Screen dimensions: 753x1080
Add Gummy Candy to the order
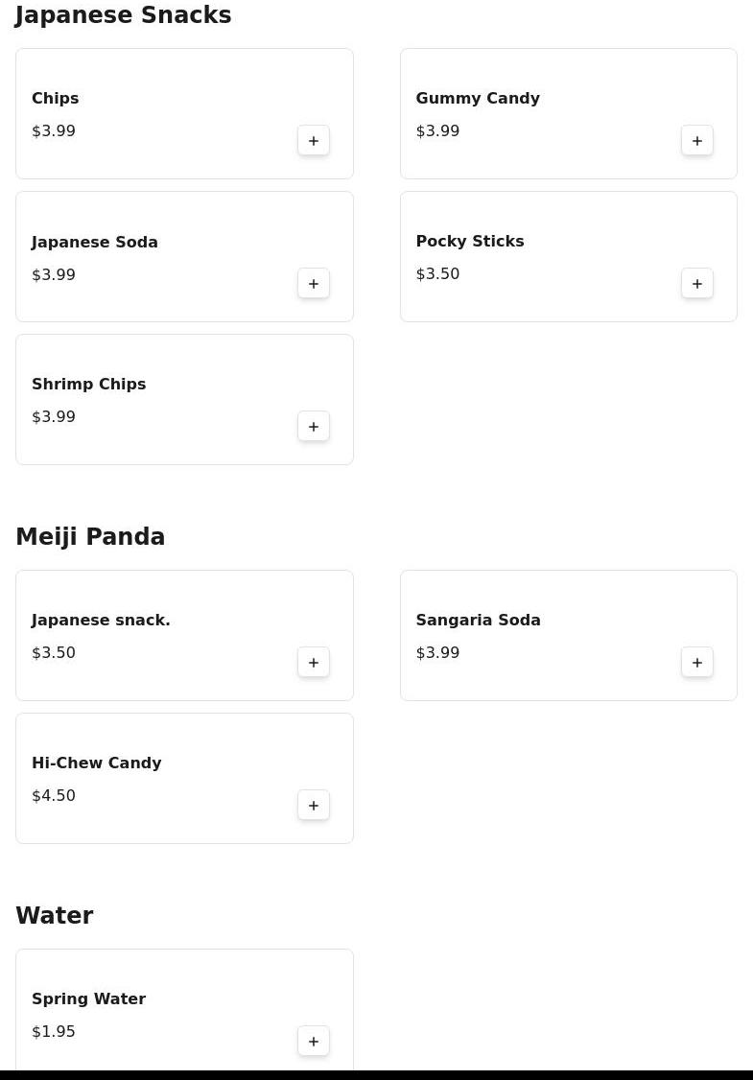[697, 141]
